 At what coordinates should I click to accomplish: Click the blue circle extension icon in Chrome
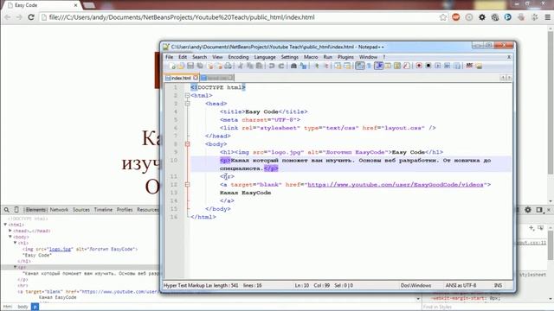(x=508, y=17)
